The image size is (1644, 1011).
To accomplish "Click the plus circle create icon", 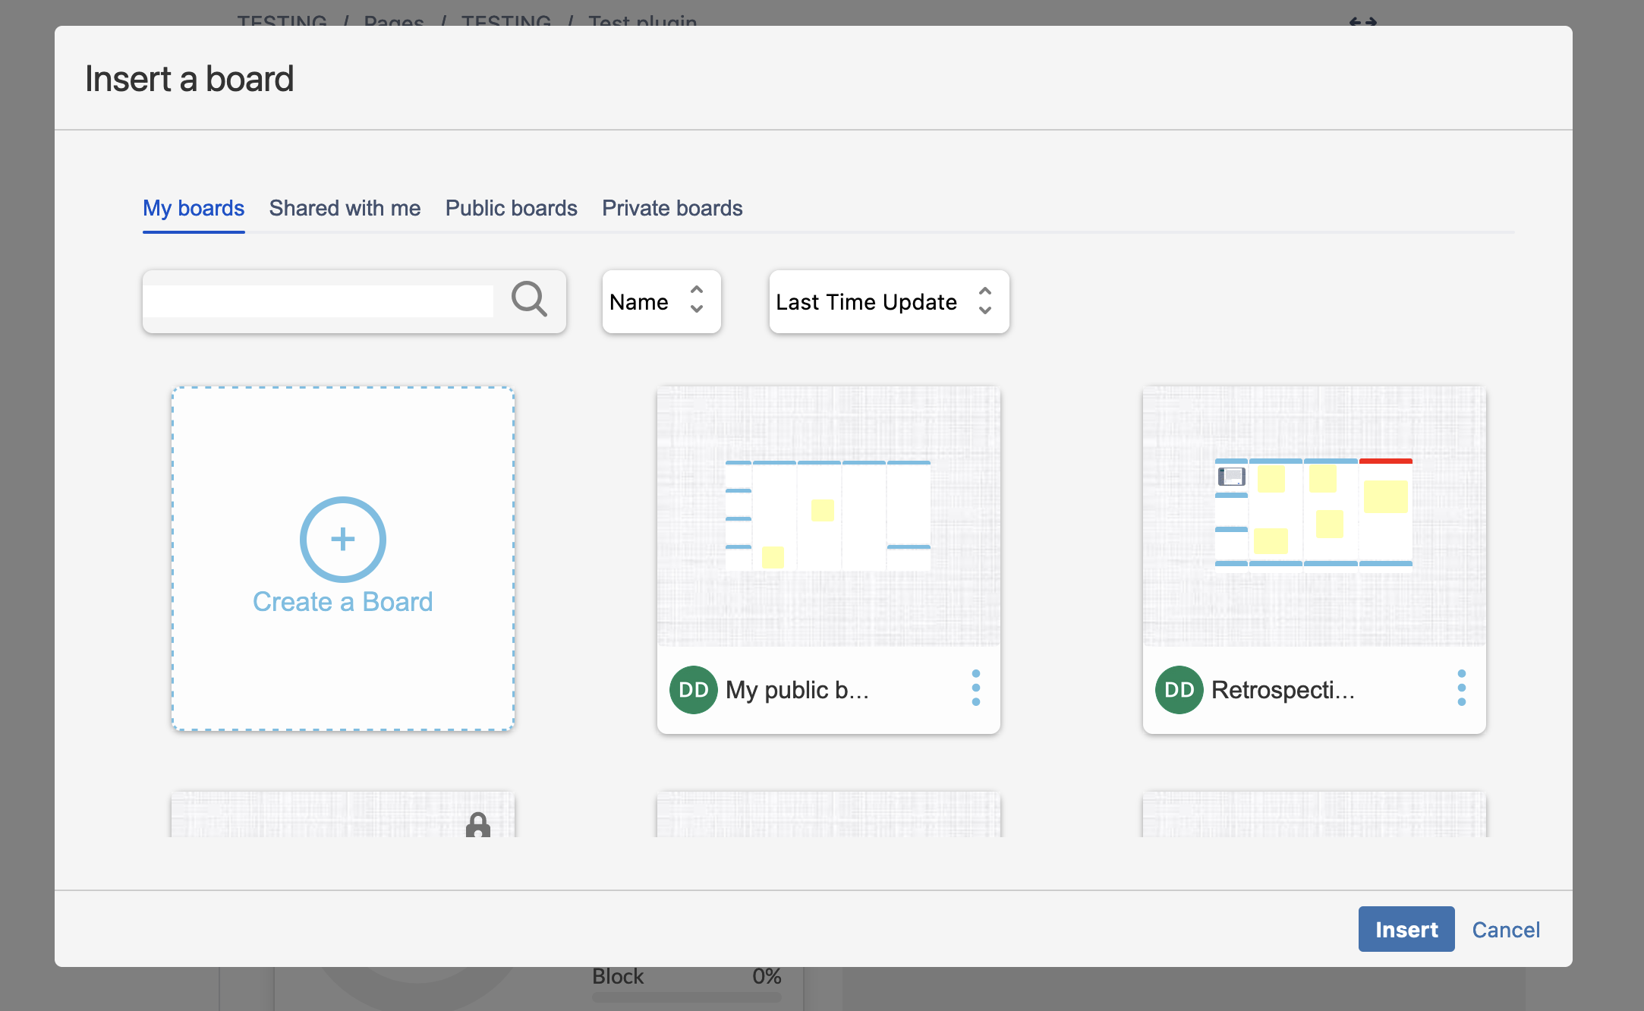I will point(343,539).
